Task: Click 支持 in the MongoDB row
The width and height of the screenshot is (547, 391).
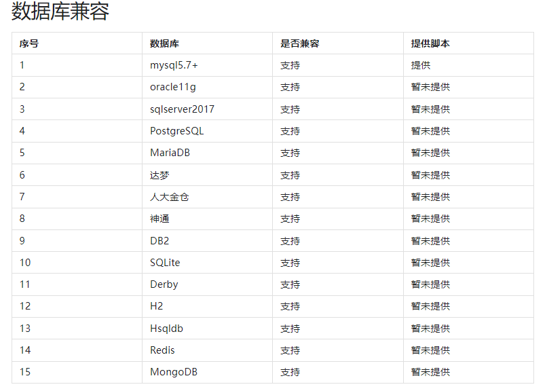Action: point(290,372)
